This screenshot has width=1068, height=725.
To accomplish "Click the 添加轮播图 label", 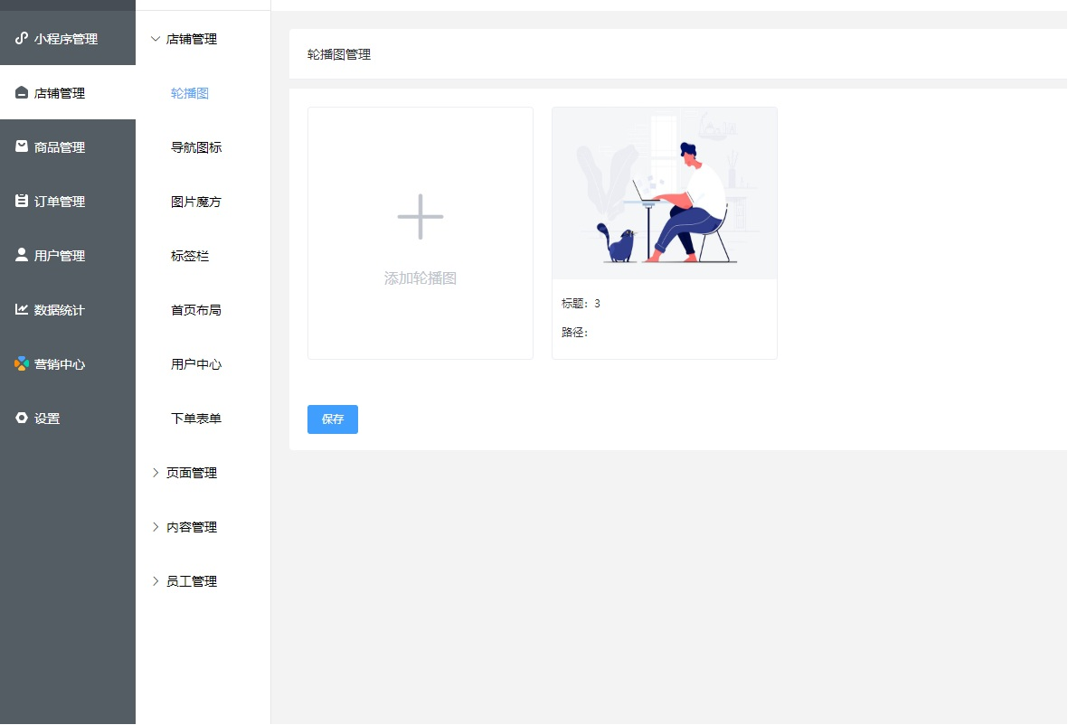I will pos(421,278).
